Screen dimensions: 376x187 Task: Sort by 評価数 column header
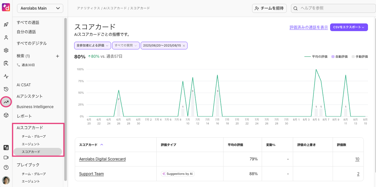pyautogui.click(x=341, y=145)
